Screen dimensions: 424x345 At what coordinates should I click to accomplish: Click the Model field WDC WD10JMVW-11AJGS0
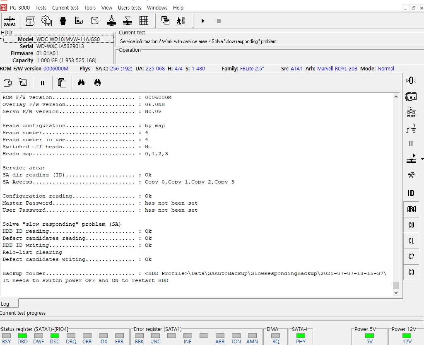click(68, 39)
